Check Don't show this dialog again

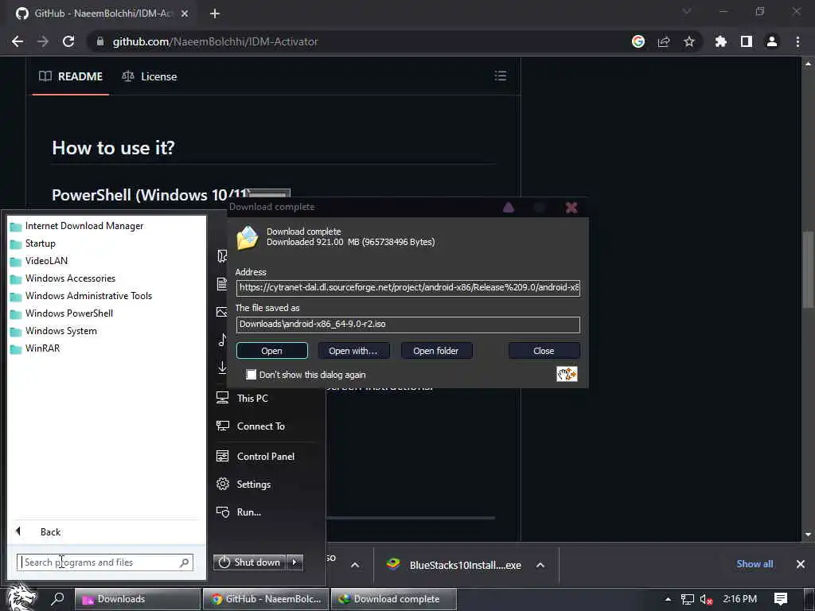tap(251, 375)
